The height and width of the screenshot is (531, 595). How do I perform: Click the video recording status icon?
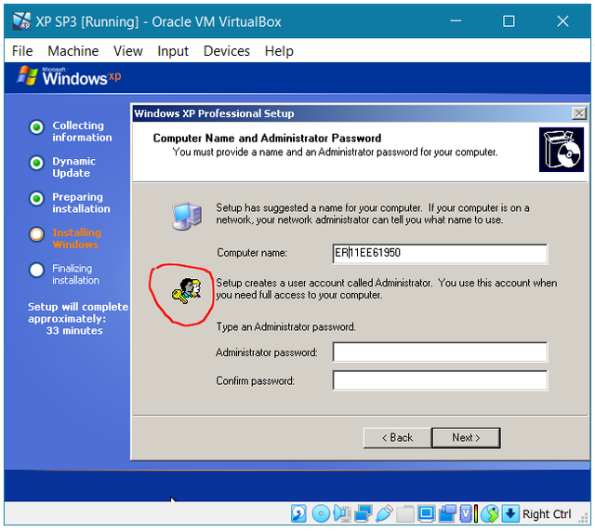coord(447,513)
